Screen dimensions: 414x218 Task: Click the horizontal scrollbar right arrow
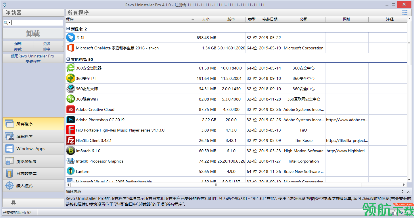click(404, 185)
